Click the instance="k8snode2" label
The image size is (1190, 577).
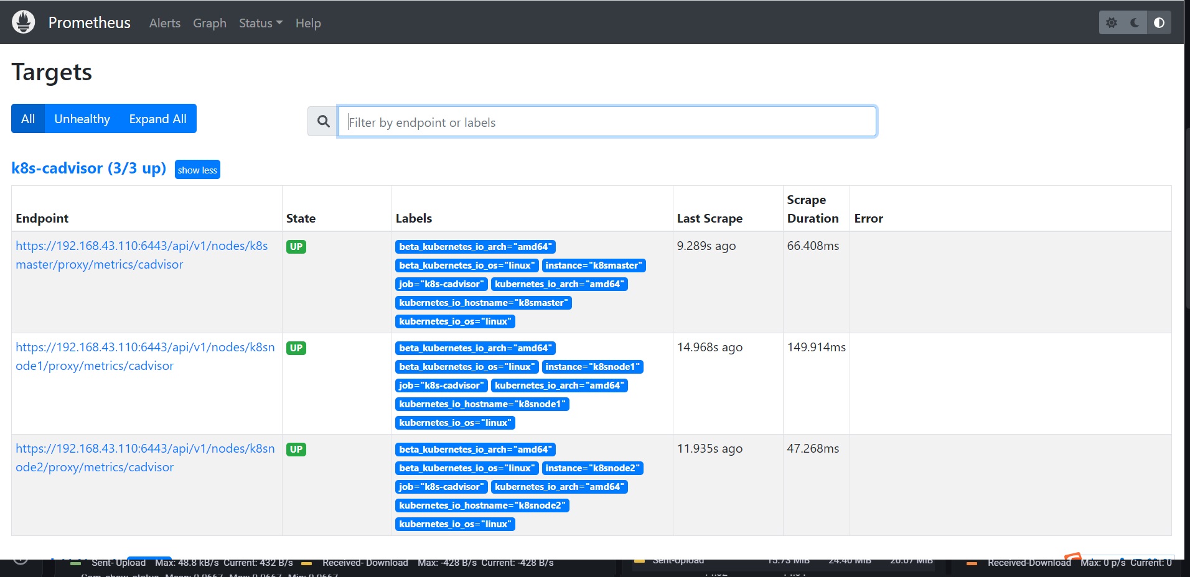point(593,468)
